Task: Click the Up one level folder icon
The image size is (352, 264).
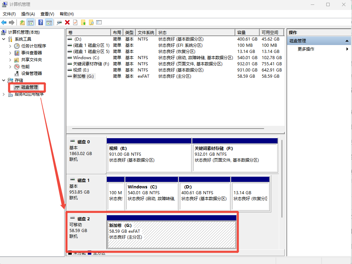Action: (22, 22)
